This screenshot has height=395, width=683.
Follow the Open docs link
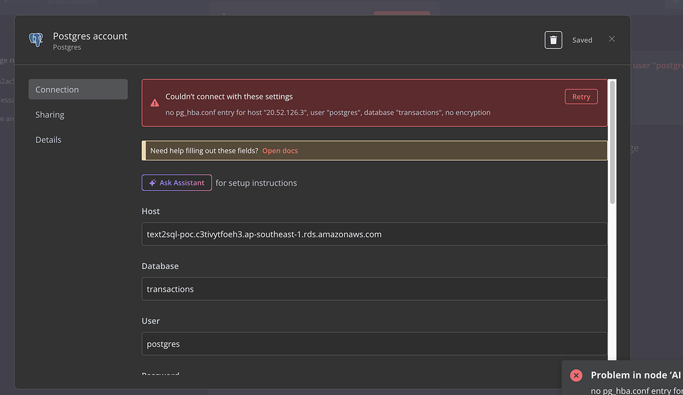click(x=280, y=151)
